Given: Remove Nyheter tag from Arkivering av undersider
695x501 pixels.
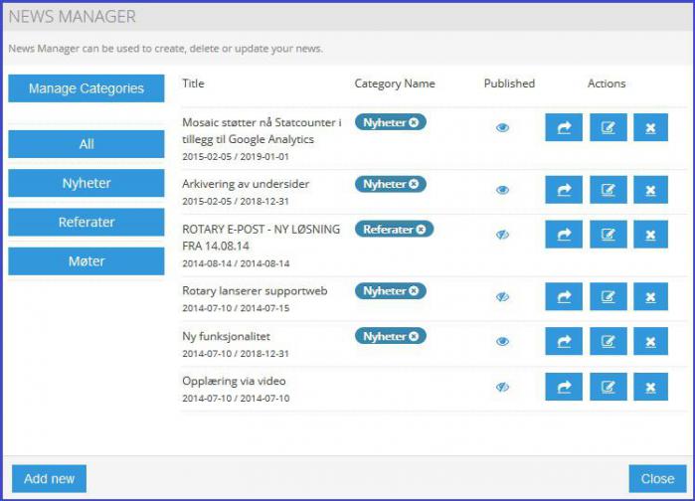Looking at the screenshot, I should [x=415, y=184].
